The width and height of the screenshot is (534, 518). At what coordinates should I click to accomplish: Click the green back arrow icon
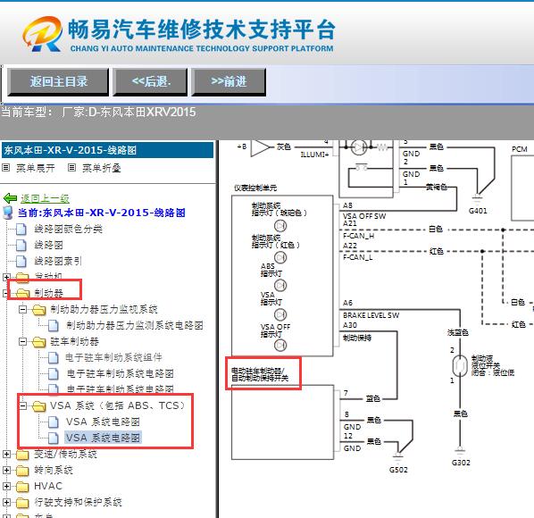(x=10, y=198)
